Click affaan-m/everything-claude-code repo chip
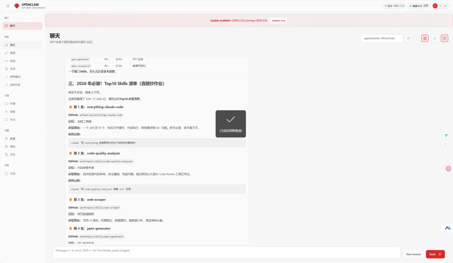Image resolution: width=453 pixels, height=263 pixels. [101, 115]
